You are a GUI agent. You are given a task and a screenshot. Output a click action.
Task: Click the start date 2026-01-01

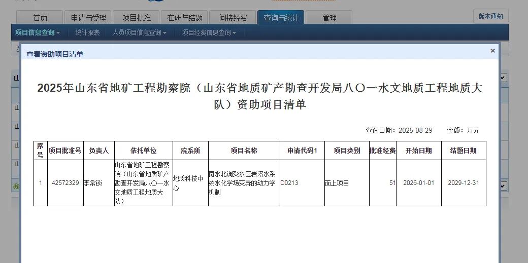tap(418, 183)
